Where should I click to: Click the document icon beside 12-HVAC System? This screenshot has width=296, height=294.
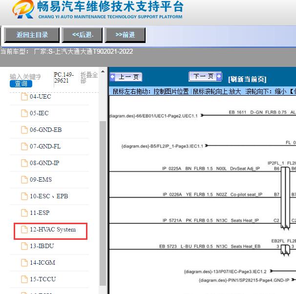(24, 230)
